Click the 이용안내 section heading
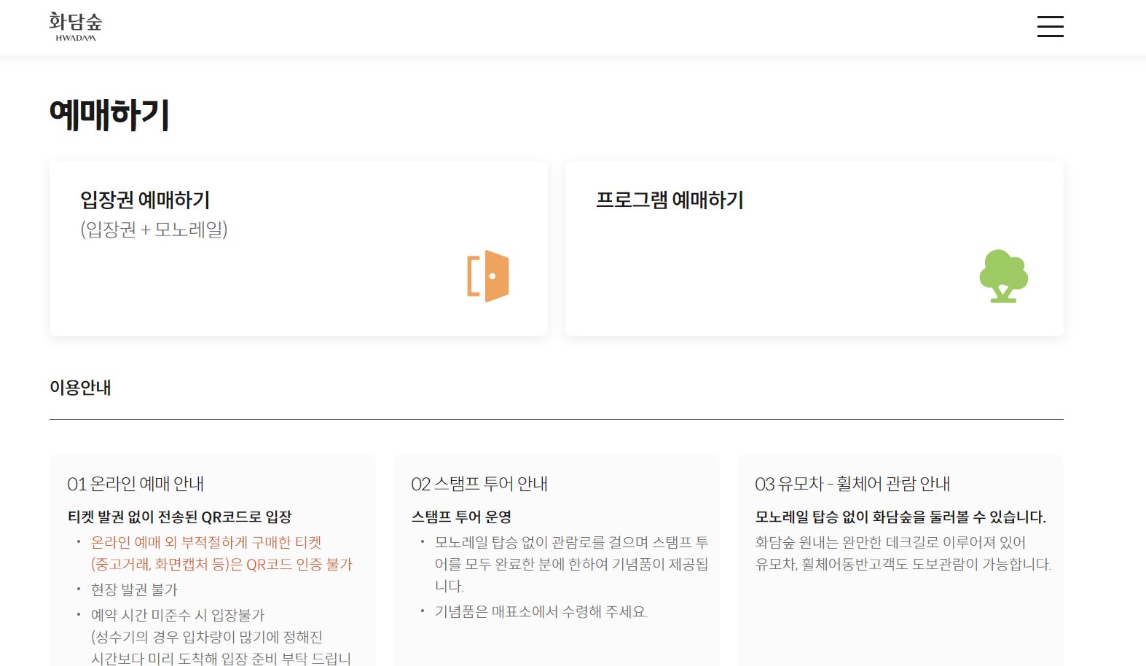Screen dimensions: 1146x666 pos(80,388)
